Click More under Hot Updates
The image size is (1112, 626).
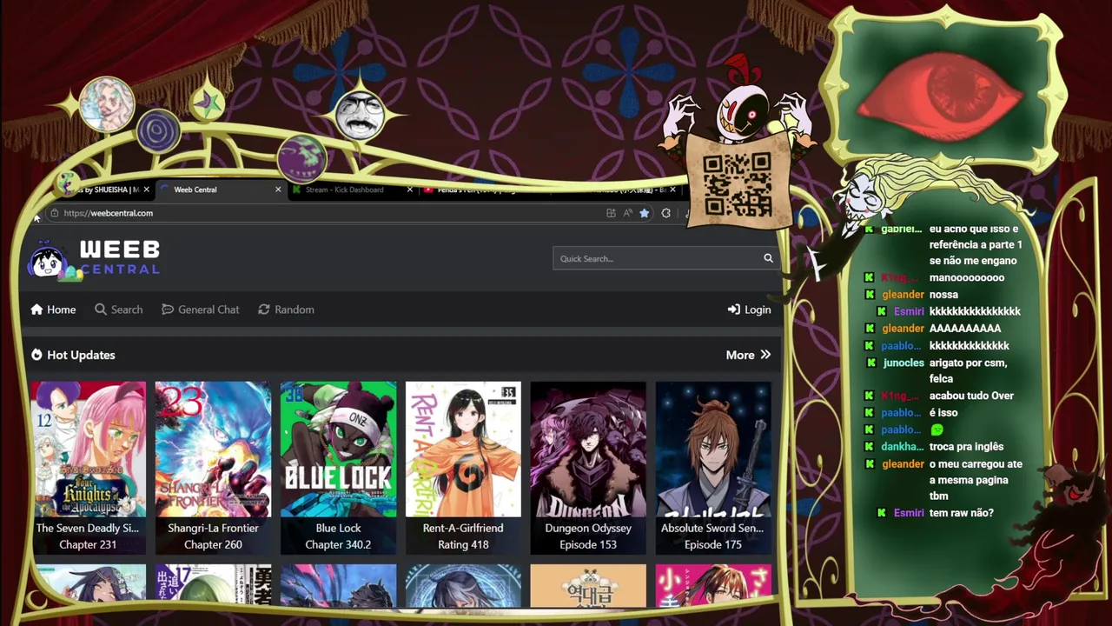[748, 355]
